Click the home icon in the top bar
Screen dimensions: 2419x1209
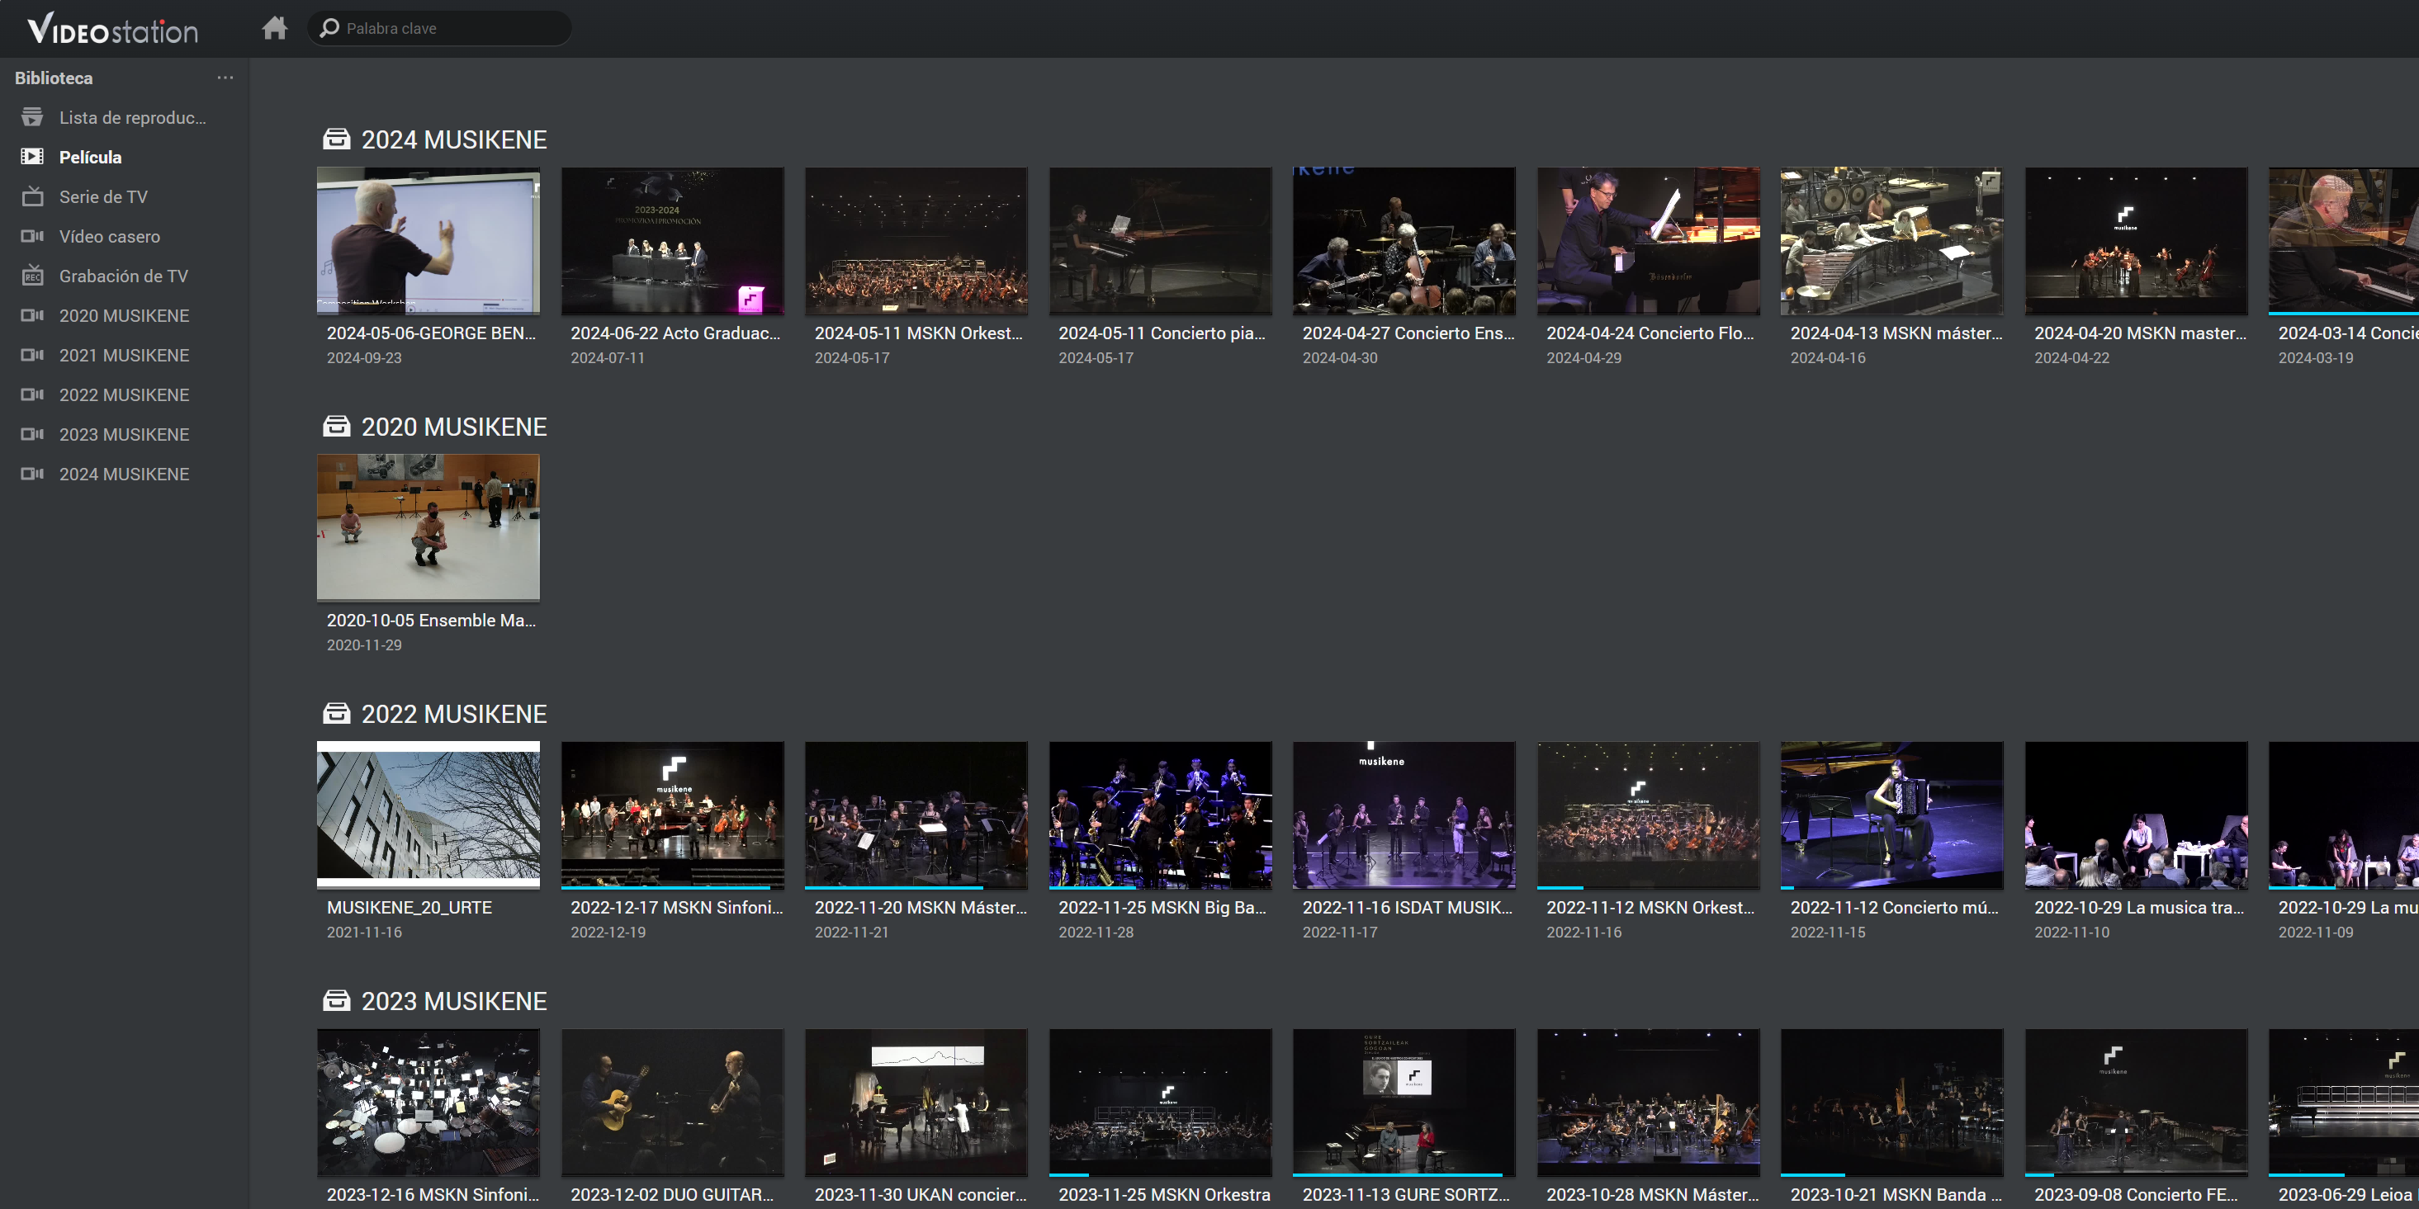point(274,28)
